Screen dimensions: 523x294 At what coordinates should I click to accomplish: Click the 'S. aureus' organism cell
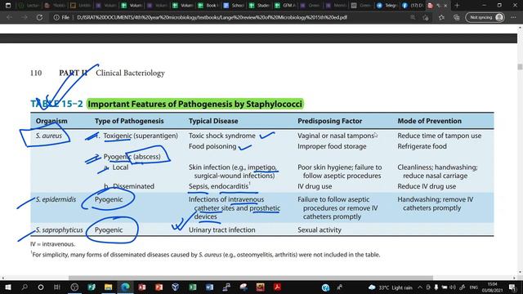(x=49, y=136)
